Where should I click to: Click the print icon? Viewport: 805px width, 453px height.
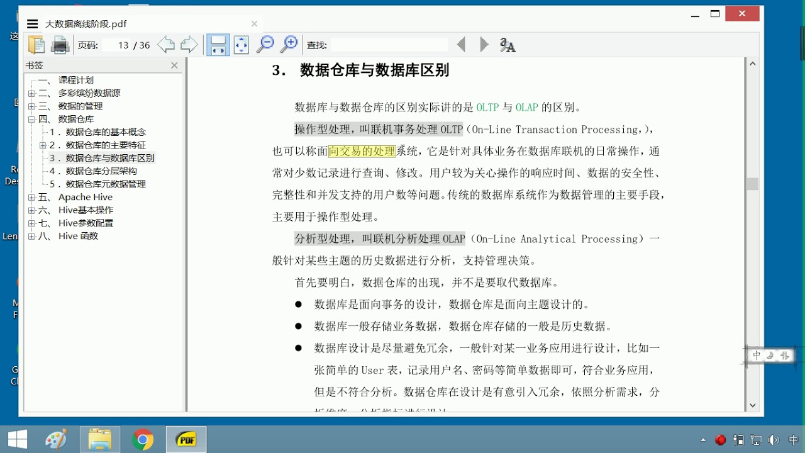coord(60,45)
